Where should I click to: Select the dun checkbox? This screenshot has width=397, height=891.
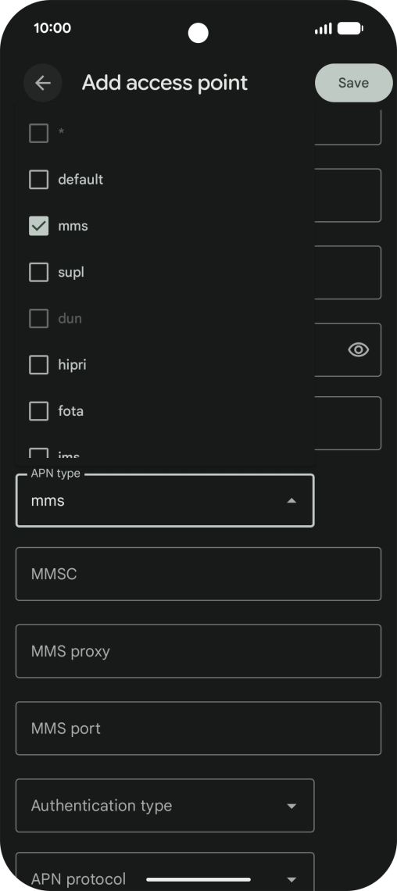click(x=38, y=319)
